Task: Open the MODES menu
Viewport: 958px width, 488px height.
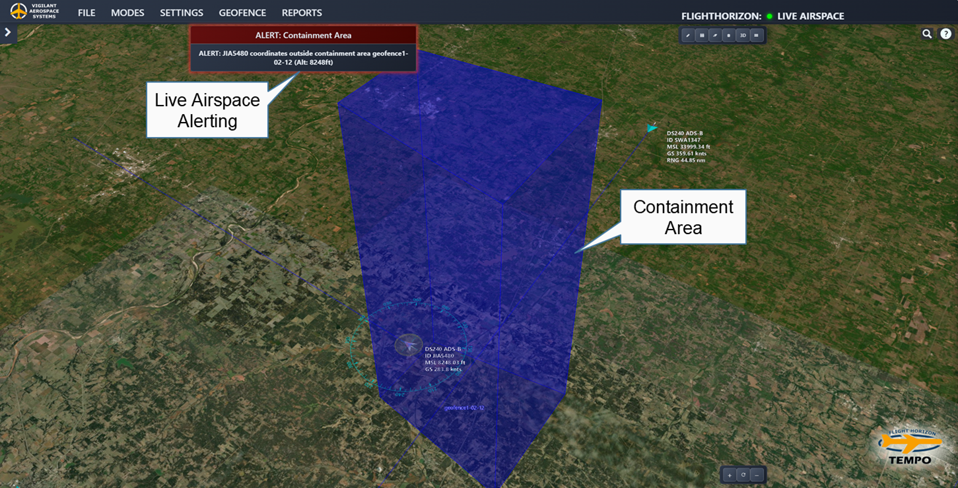Action: point(127,13)
